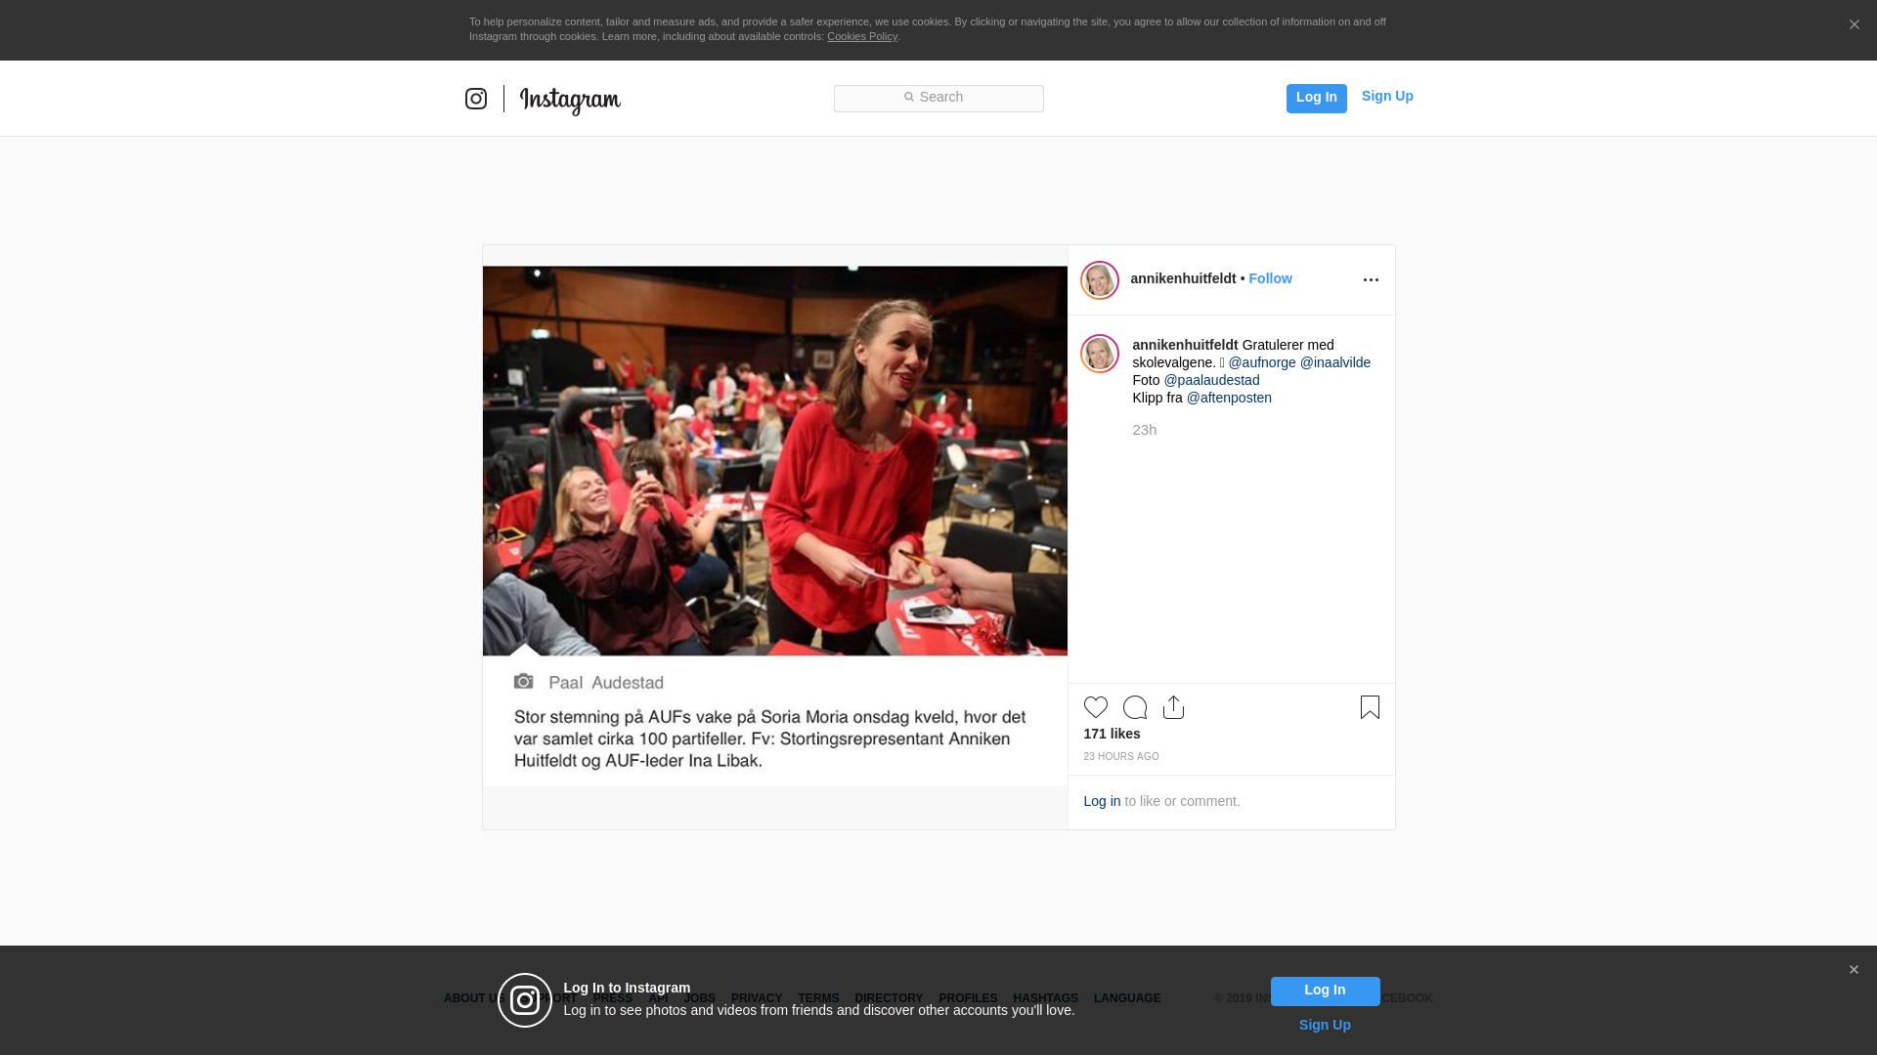1877x1055 pixels.
Task: Open the Sign Up link in header
Action: 1387,96
